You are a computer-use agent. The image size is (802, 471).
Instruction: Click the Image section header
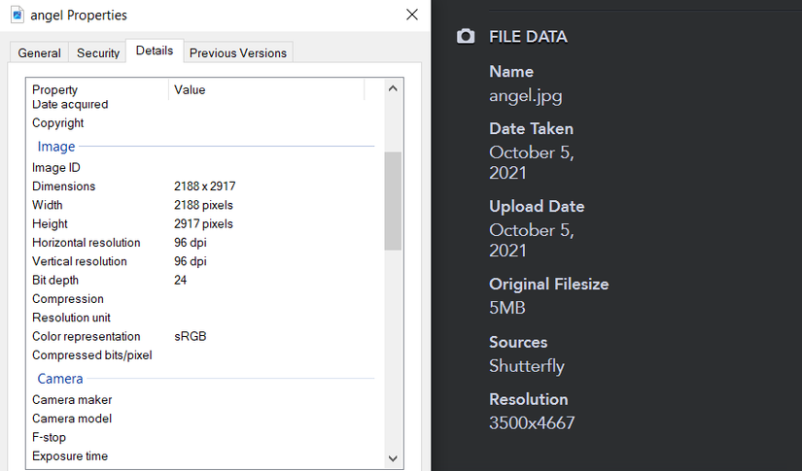click(x=56, y=147)
